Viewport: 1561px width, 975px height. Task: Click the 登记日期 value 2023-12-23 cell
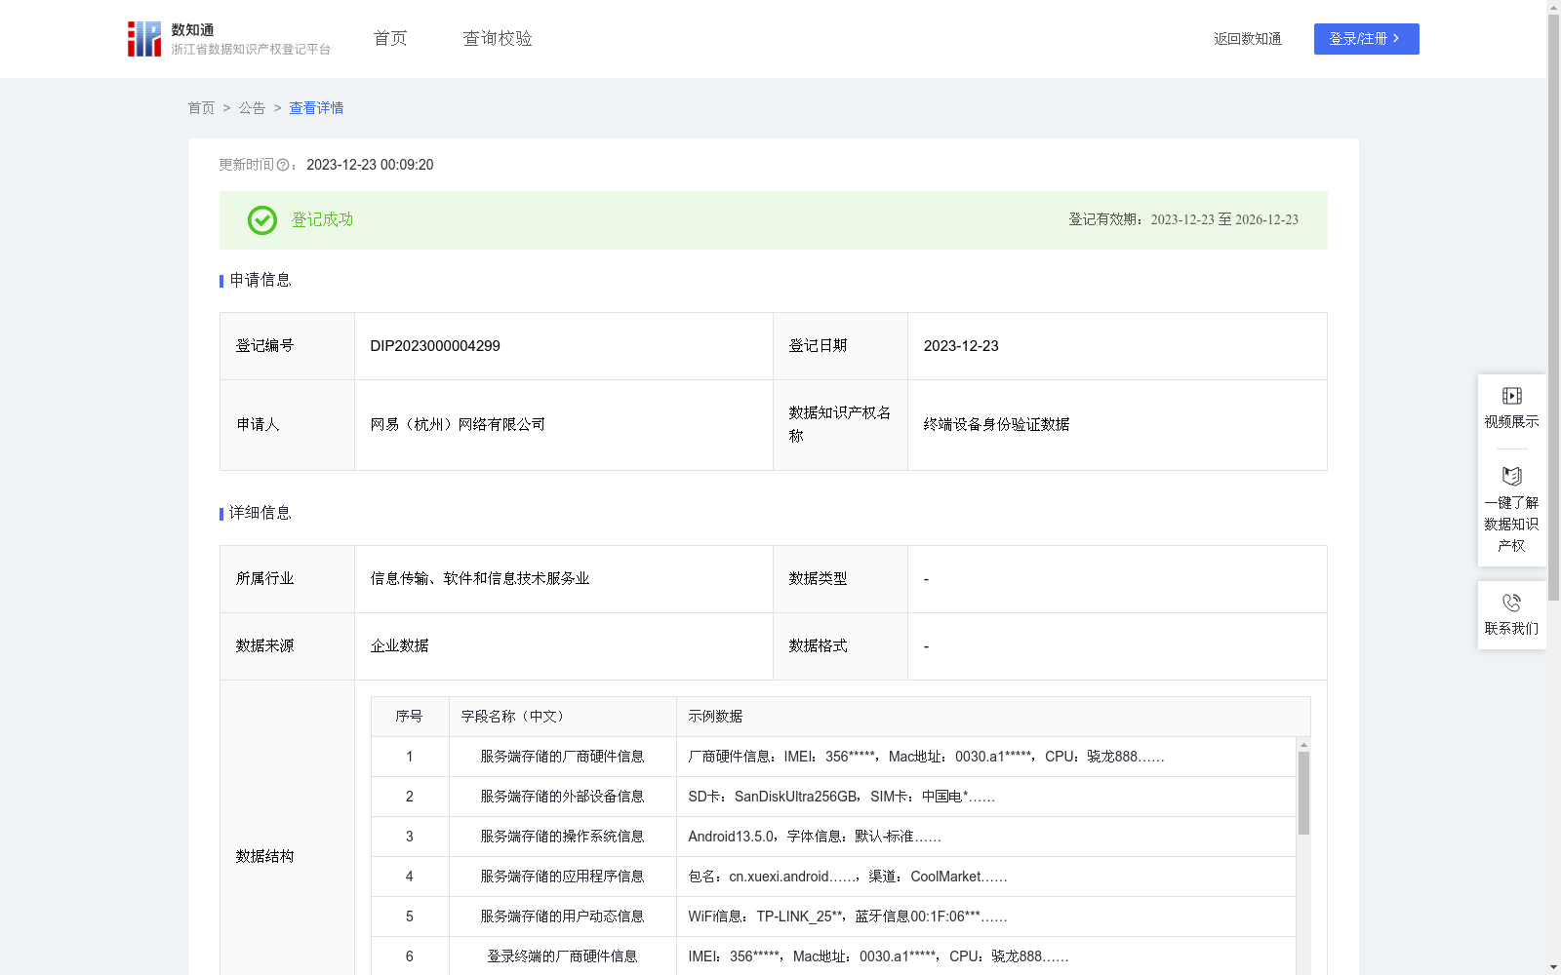[1117, 346]
